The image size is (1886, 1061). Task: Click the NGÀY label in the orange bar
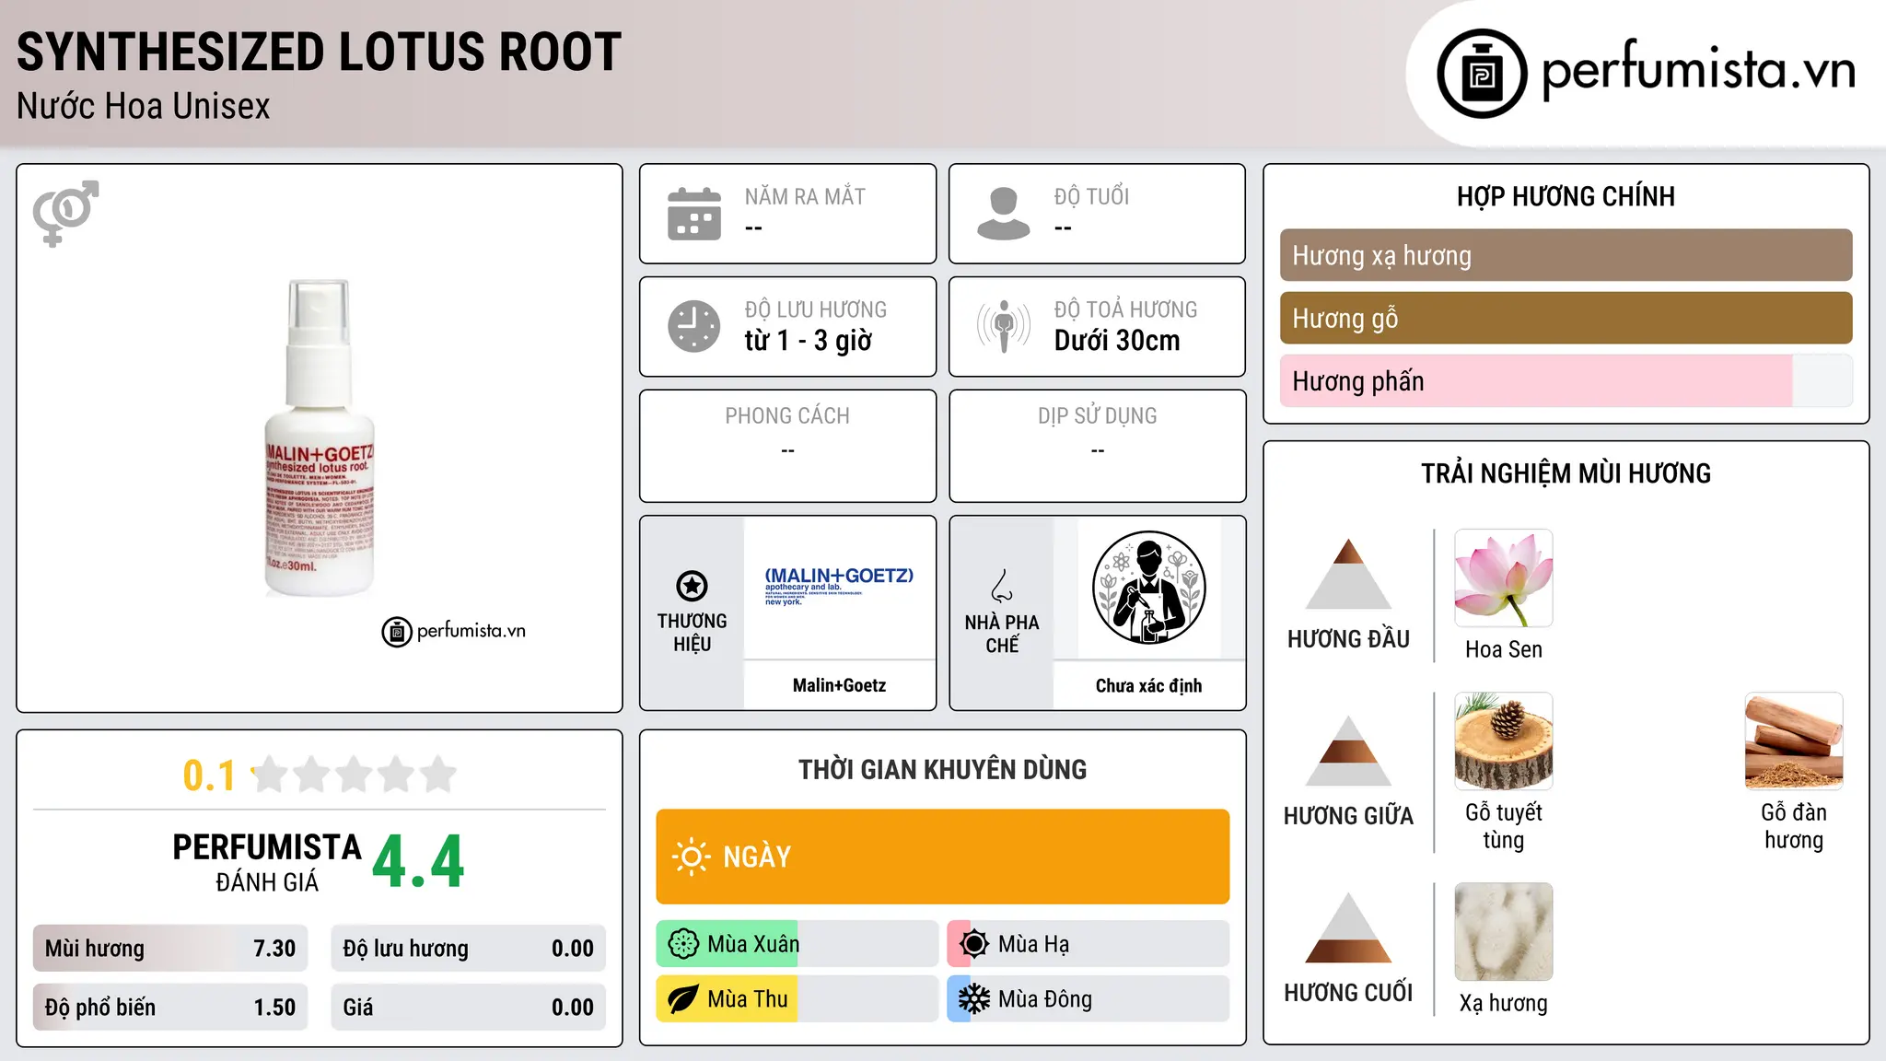tap(757, 857)
